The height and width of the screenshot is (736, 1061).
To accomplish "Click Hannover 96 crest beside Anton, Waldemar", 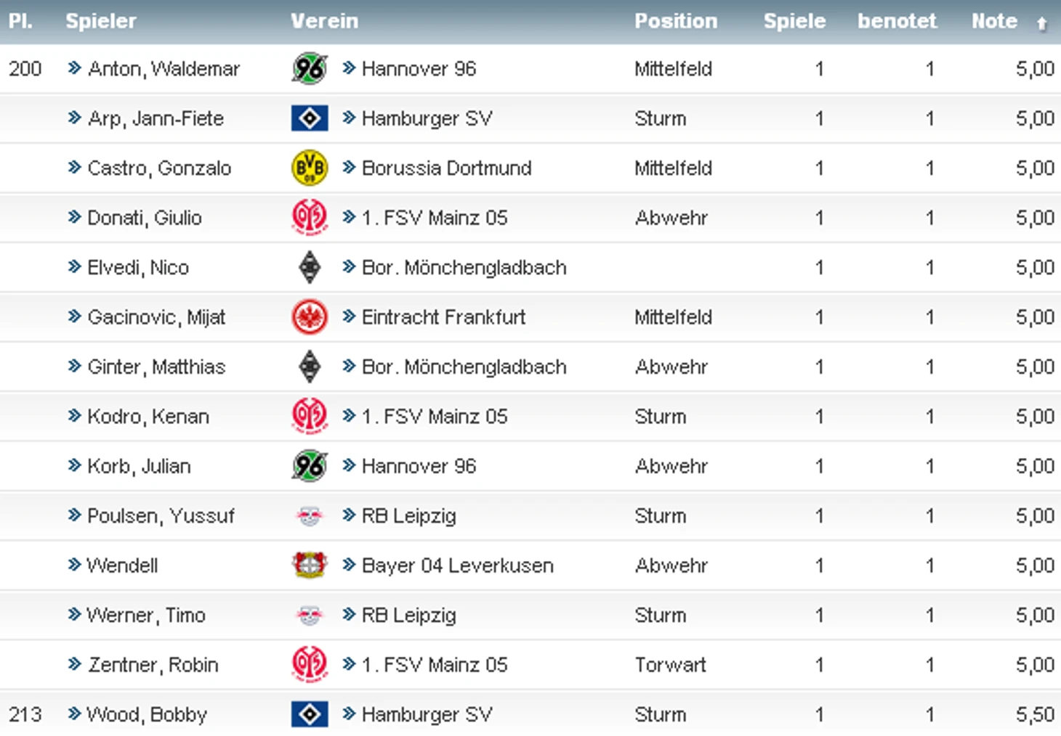I will point(310,69).
